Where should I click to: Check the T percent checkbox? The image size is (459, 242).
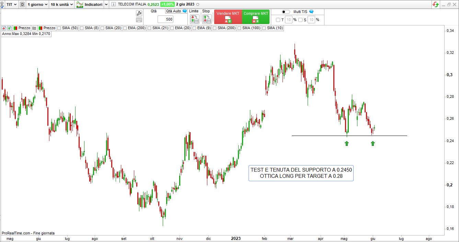tap(278, 20)
